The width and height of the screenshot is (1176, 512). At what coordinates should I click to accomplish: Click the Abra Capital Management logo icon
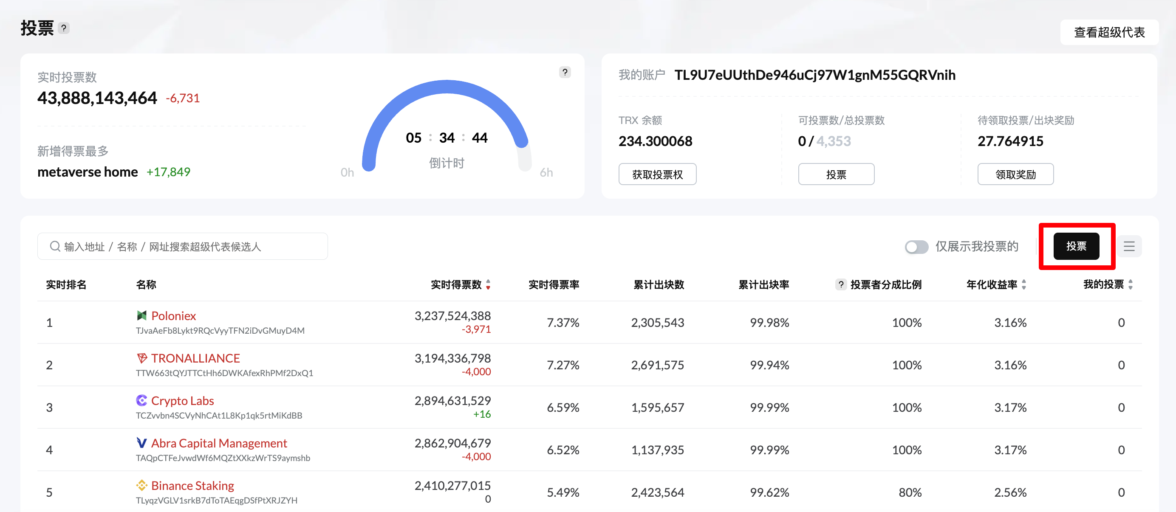pos(141,443)
